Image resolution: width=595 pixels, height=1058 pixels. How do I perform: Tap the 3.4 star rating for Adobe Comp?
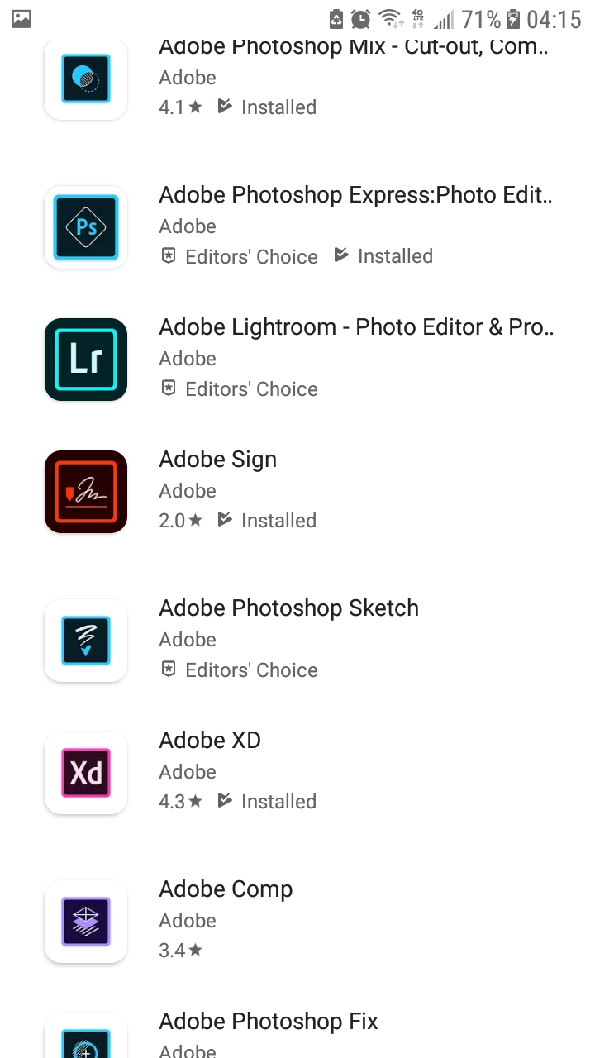pos(180,951)
